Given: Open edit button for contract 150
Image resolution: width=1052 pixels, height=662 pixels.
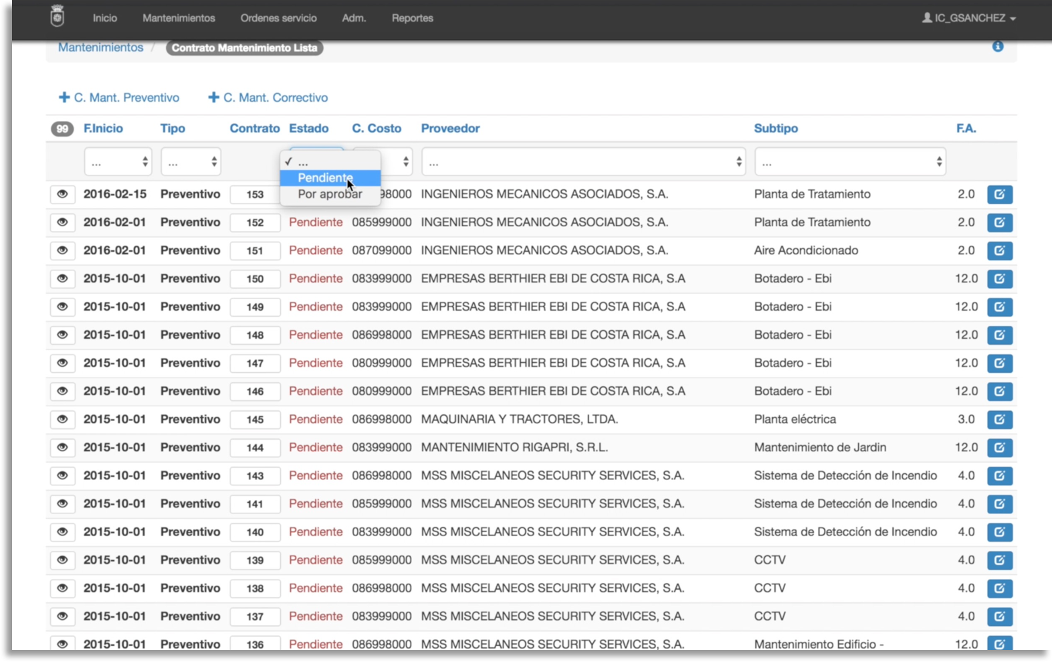Looking at the screenshot, I should [x=999, y=279].
